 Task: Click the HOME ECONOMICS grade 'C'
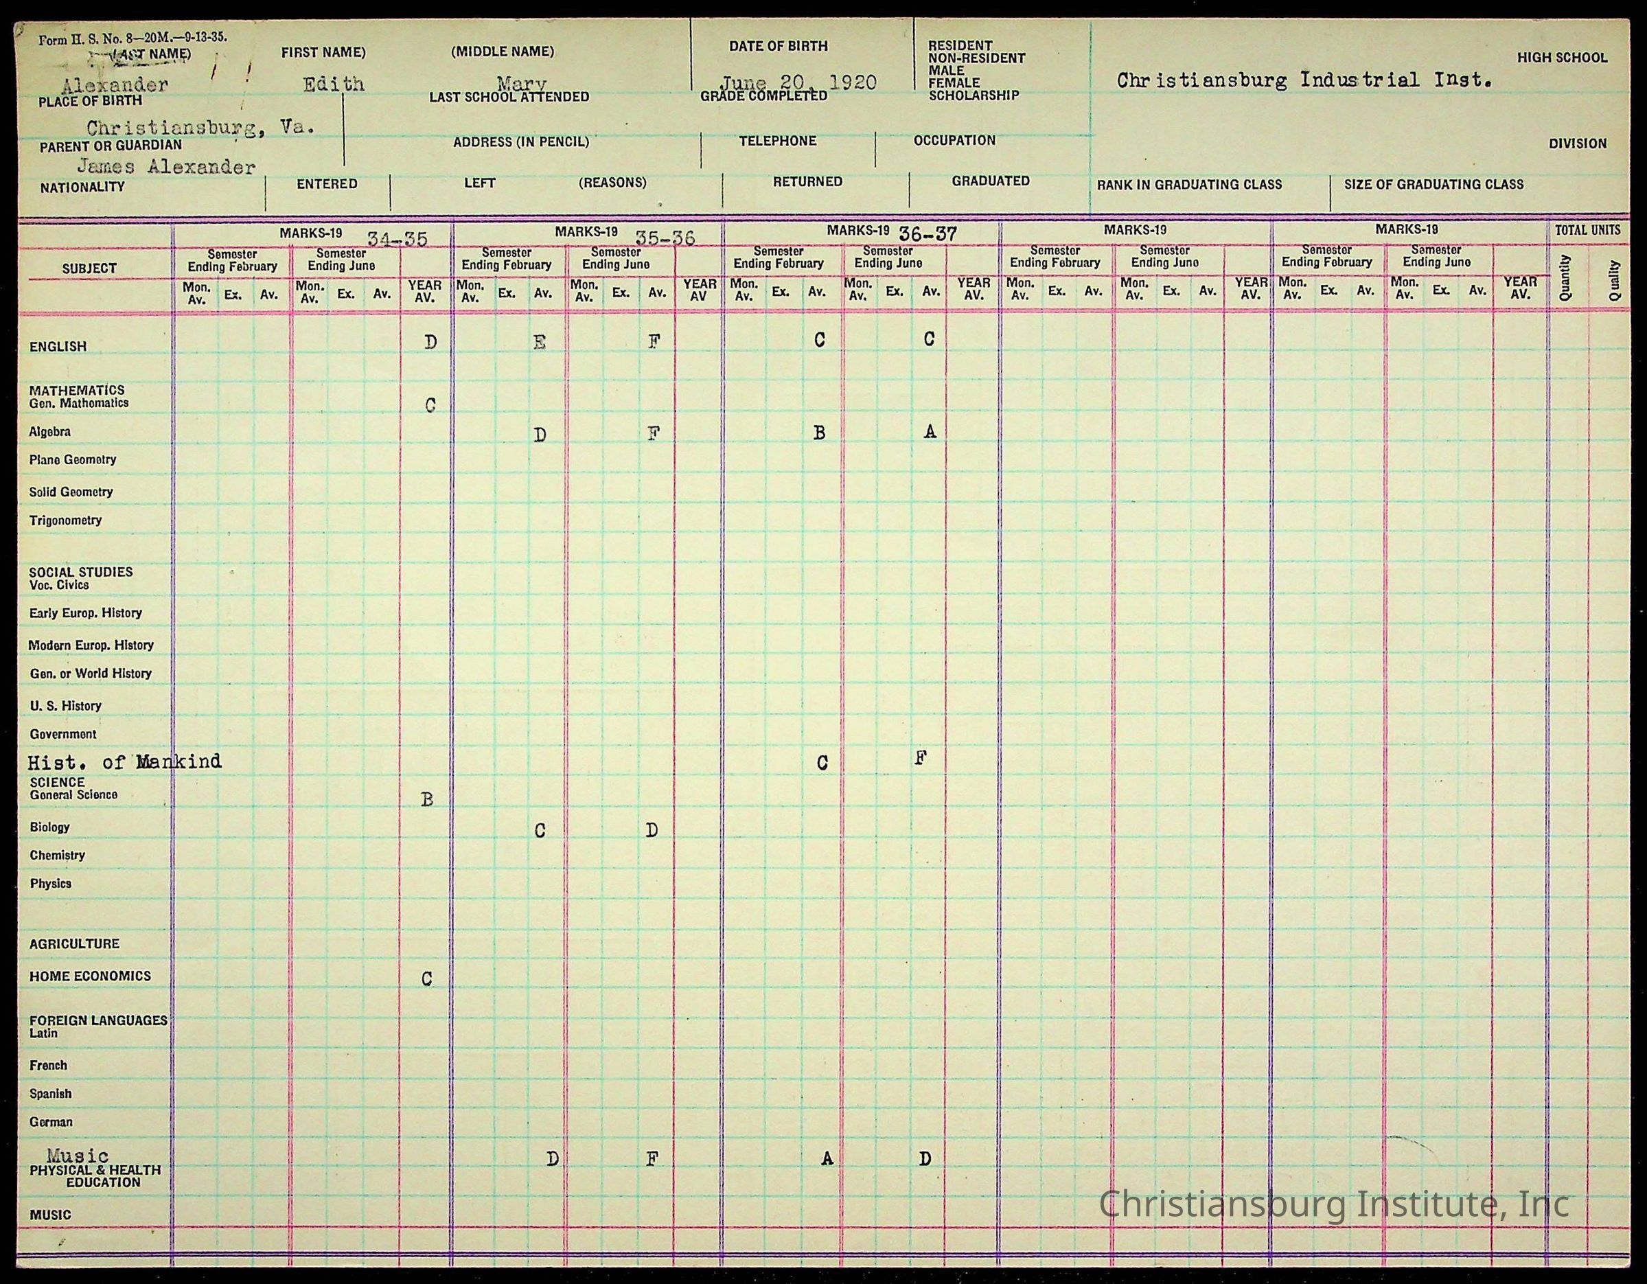click(x=427, y=979)
